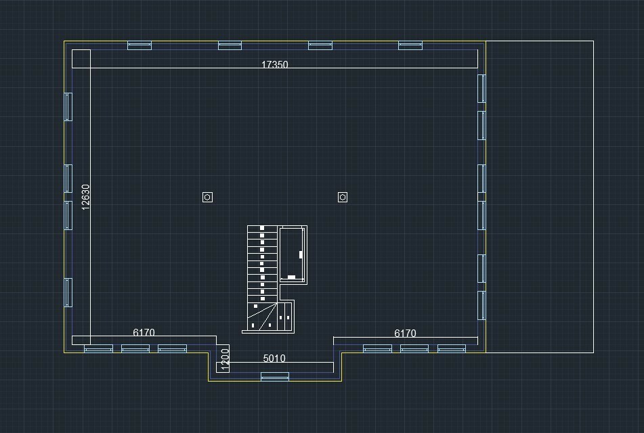Select the 6170 dimension on the left
This screenshot has width=644, height=433.
tap(144, 332)
